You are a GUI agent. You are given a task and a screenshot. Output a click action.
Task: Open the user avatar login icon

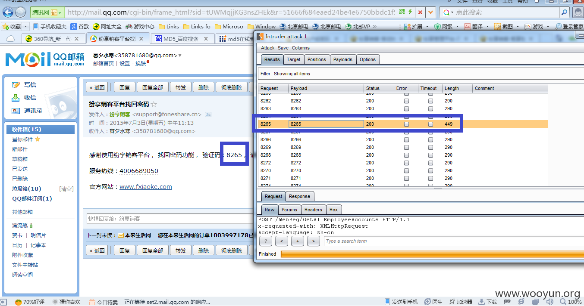(578, 12)
